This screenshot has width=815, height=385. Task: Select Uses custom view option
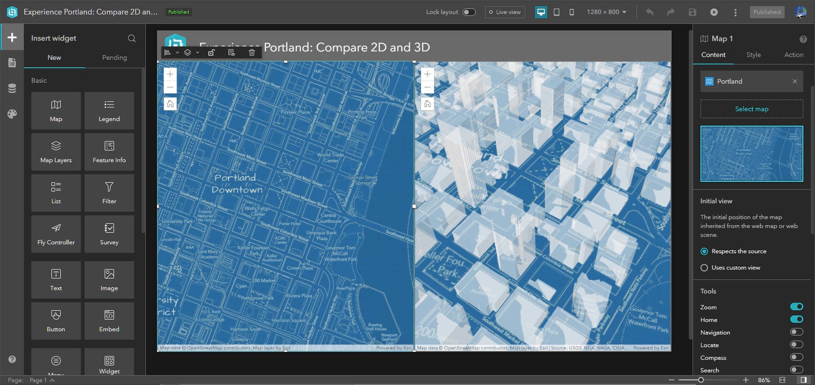point(704,268)
